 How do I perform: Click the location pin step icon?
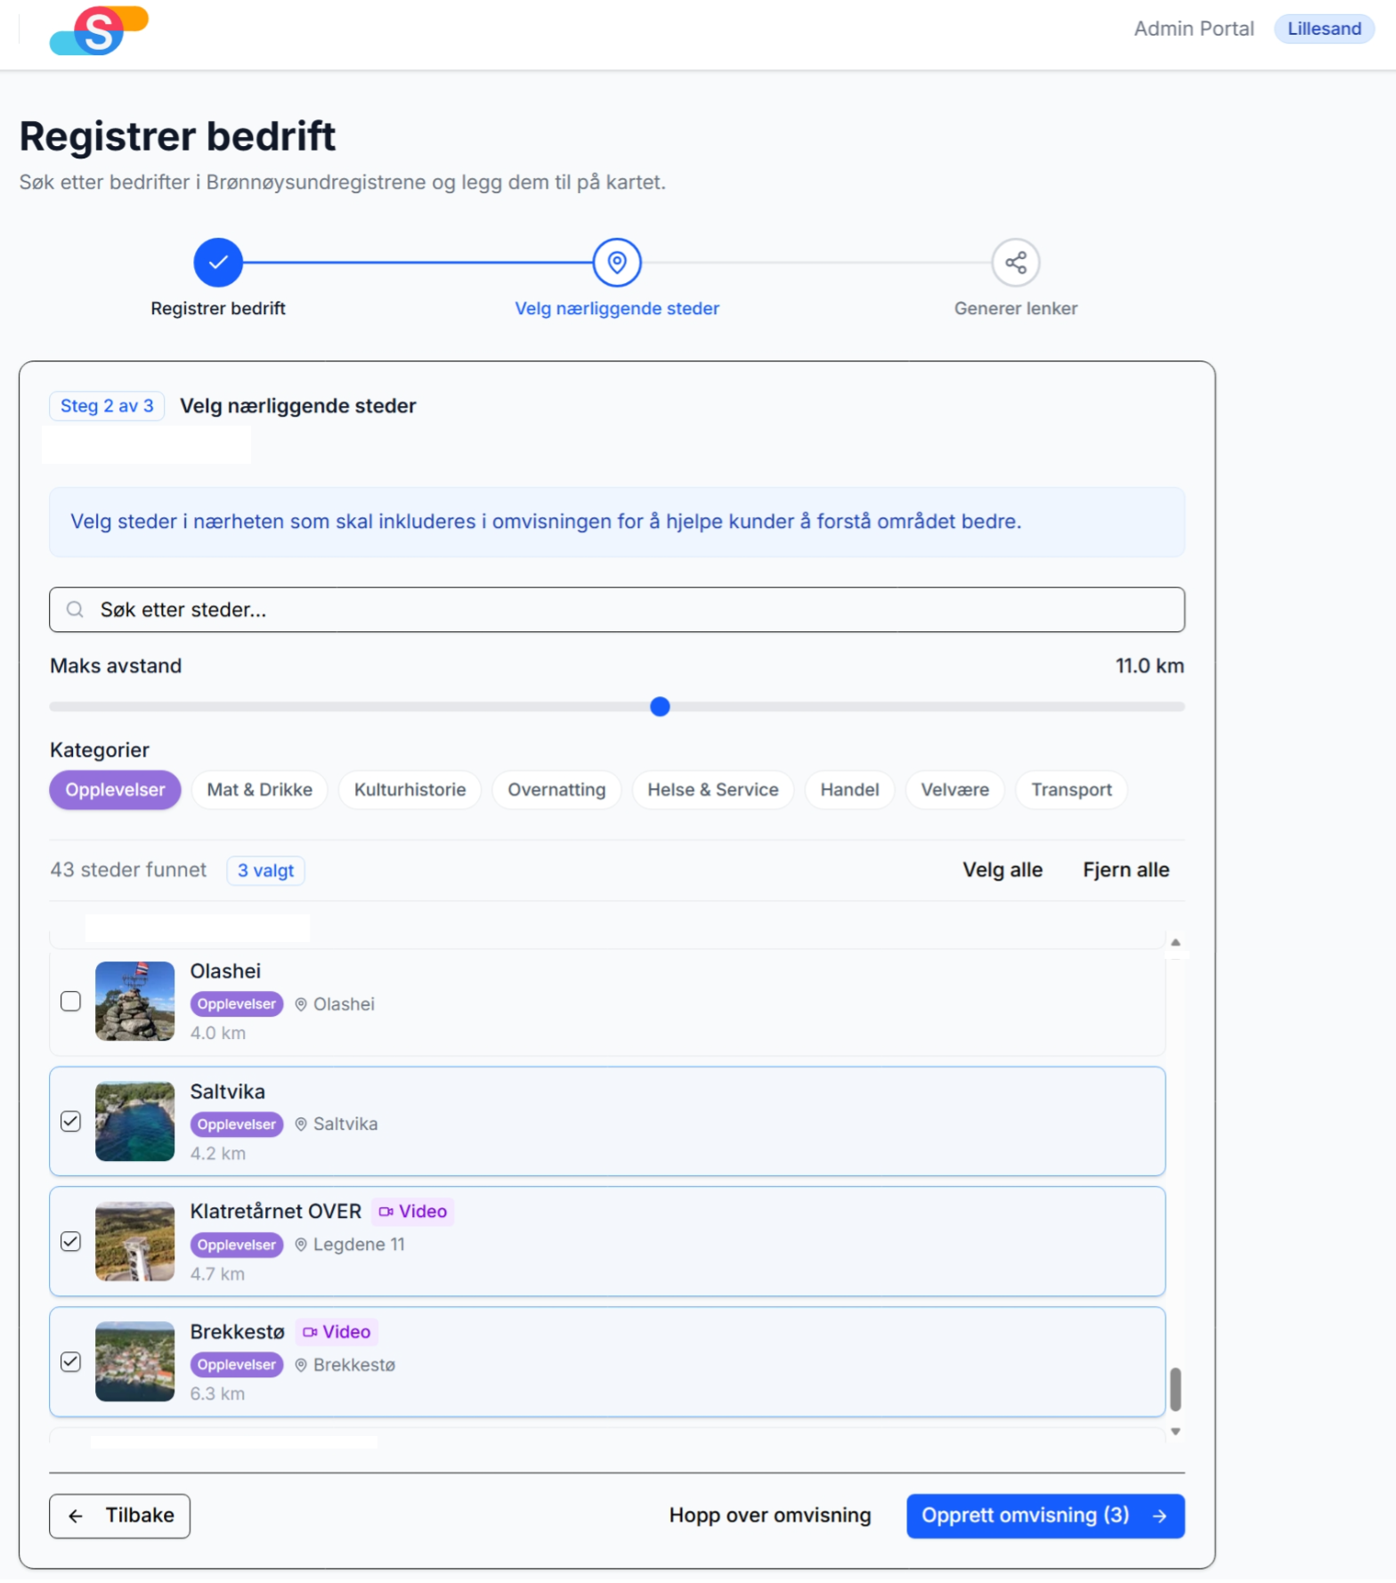click(617, 263)
